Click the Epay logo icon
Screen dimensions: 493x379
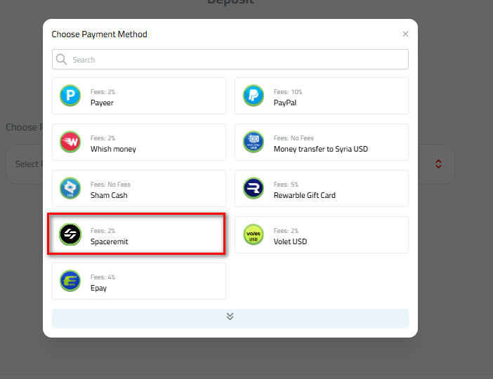70,281
